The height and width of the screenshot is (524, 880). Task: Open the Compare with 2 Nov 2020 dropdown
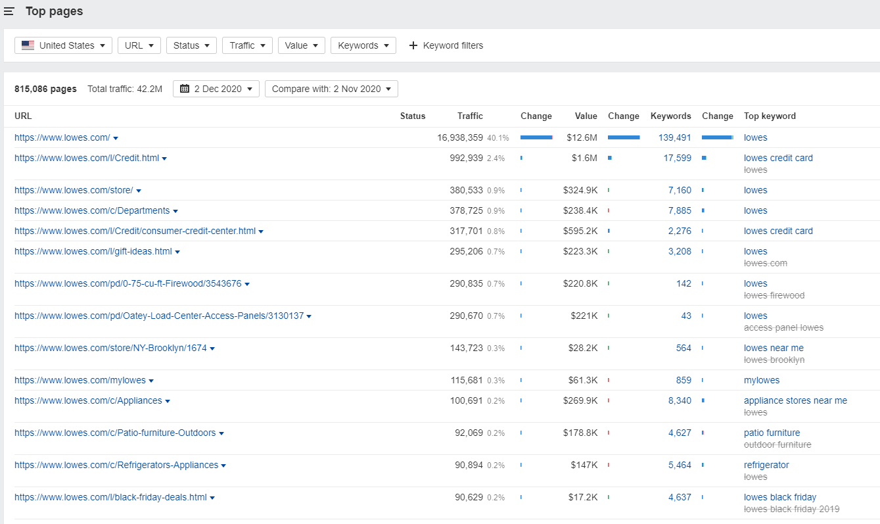click(x=331, y=89)
